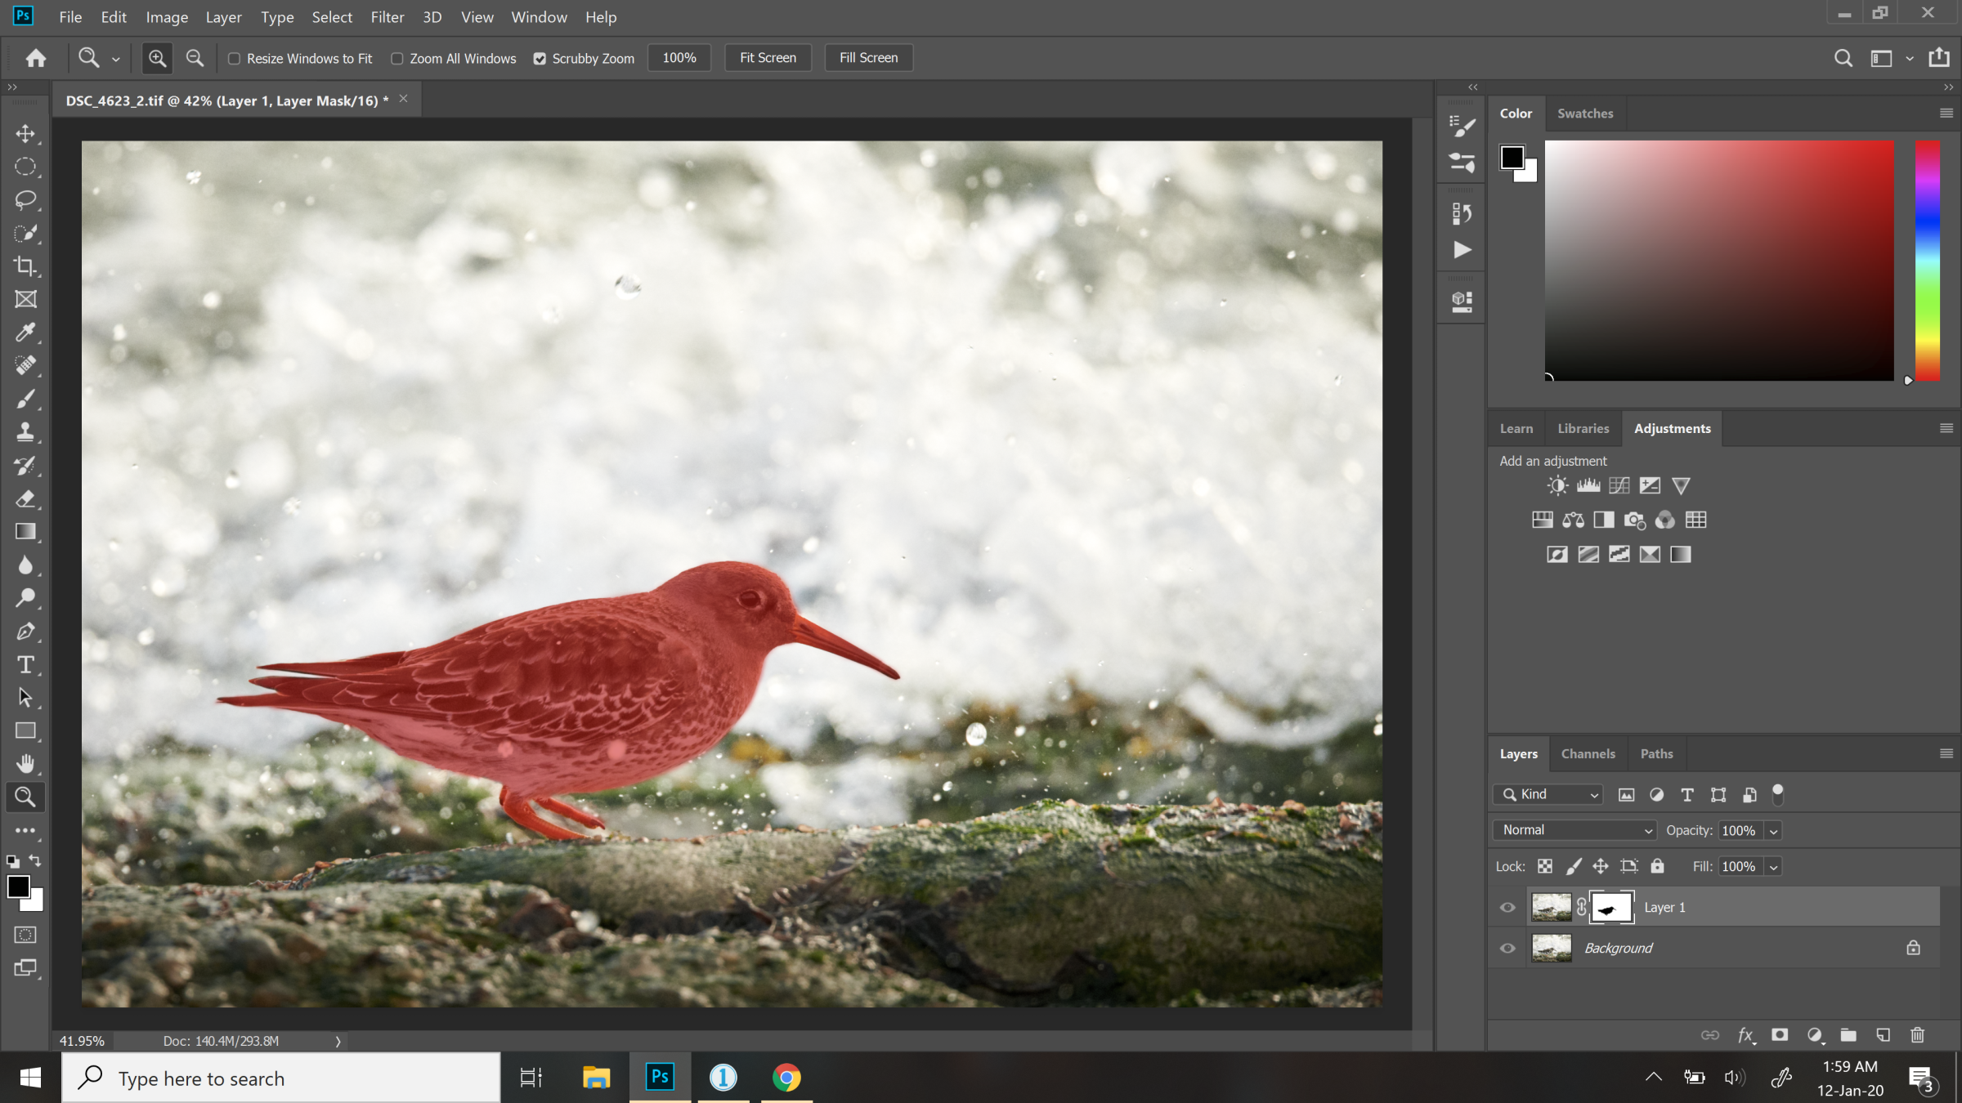Expand the status bar info arrow

coord(338,1042)
